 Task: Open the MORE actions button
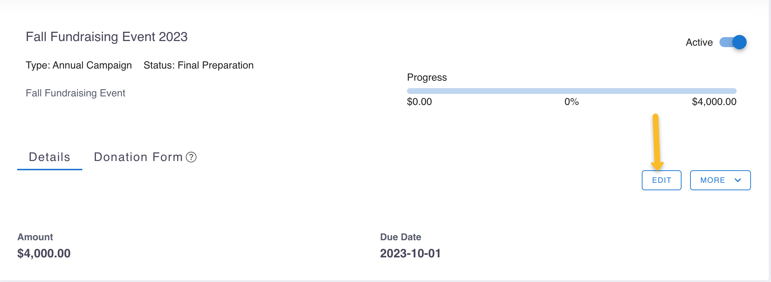[x=720, y=180]
